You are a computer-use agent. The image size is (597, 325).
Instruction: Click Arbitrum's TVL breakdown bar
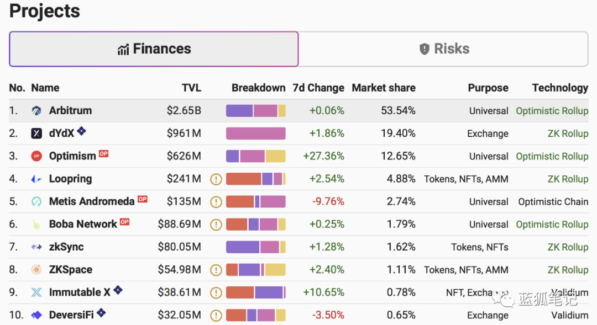point(256,110)
